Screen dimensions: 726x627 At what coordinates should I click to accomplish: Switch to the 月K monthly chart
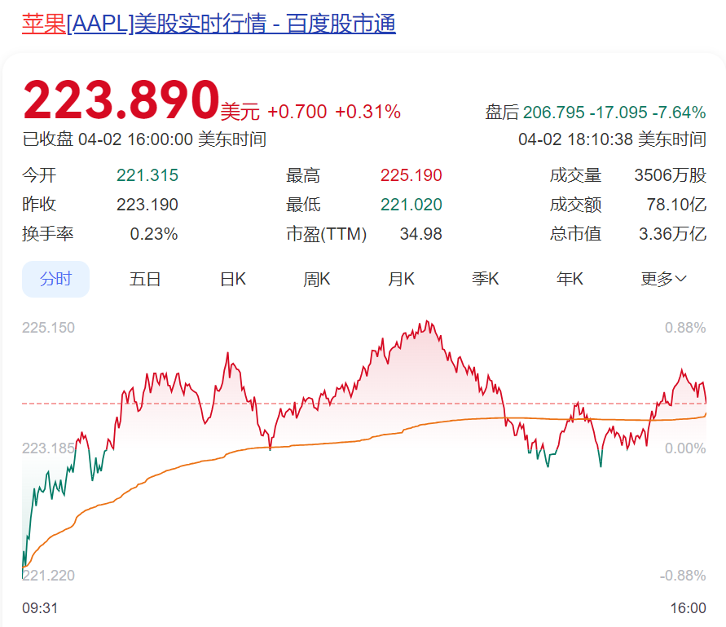pos(401,278)
